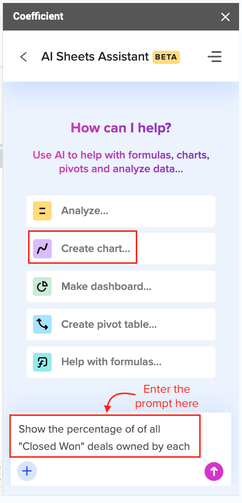The height and width of the screenshot is (503, 242).
Task: Select the Analyze... suggestion
Action: (121, 211)
